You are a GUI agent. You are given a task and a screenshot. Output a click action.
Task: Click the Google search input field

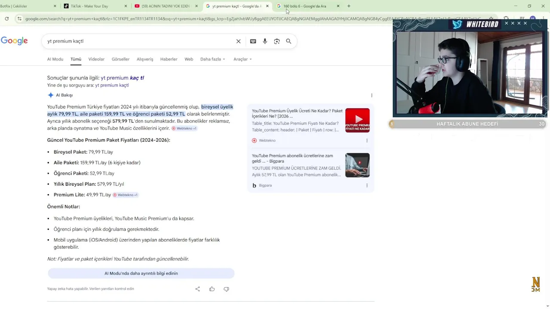point(140,41)
